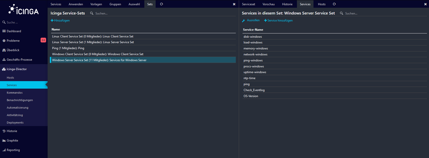Open Aktivitätslog in sidebar
Screen dimensions: 429x158
[24, 115]
